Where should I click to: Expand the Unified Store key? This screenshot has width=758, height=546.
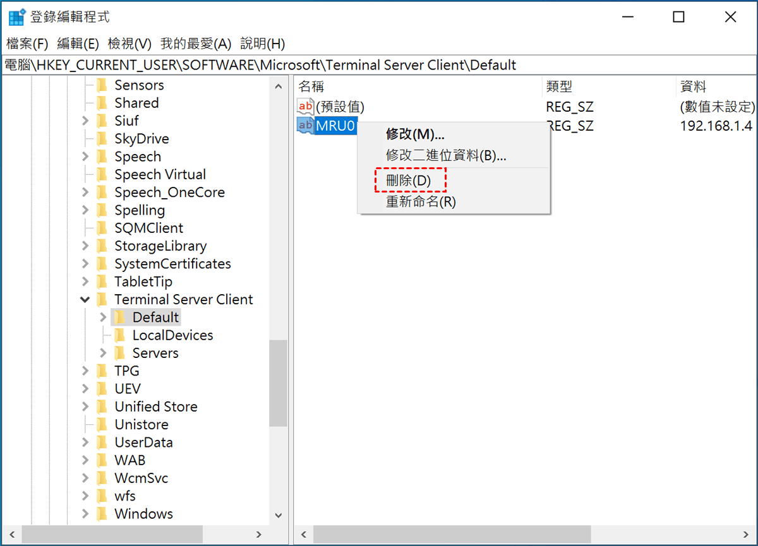(x=85, y=407)
